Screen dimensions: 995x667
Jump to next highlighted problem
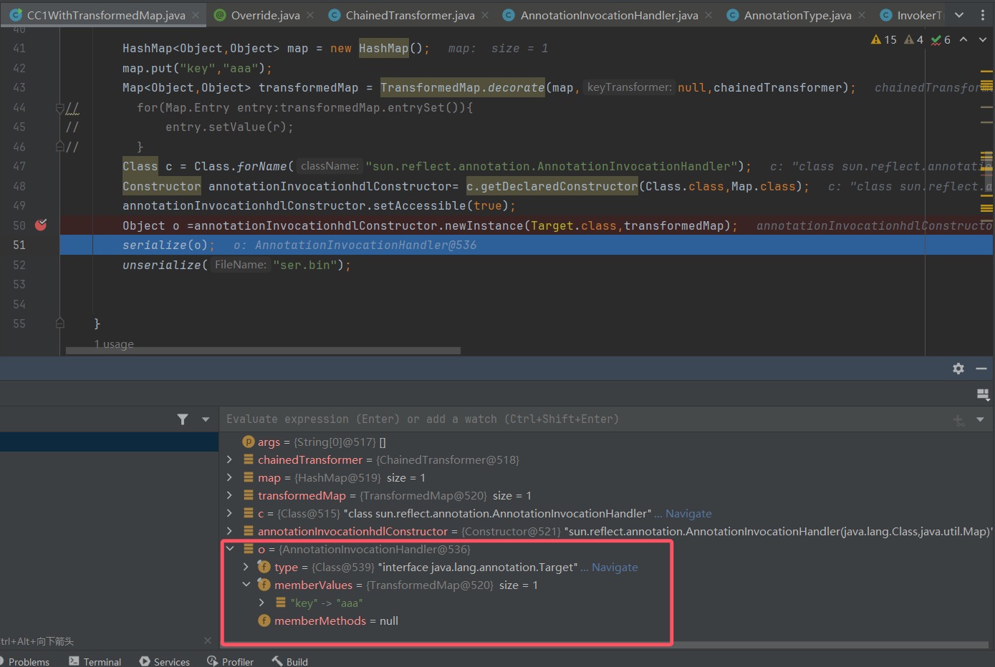[x=983, y=39]
